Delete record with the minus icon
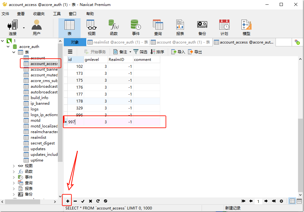The image size is (304, 212). click(x=75, y=201)
